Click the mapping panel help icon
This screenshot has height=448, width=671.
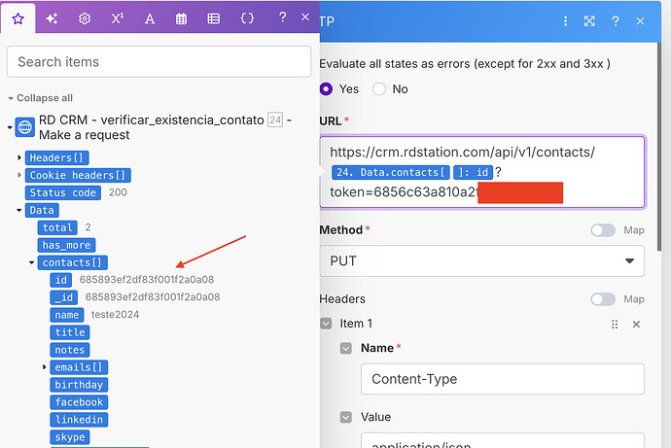click(x=282, y=17)
